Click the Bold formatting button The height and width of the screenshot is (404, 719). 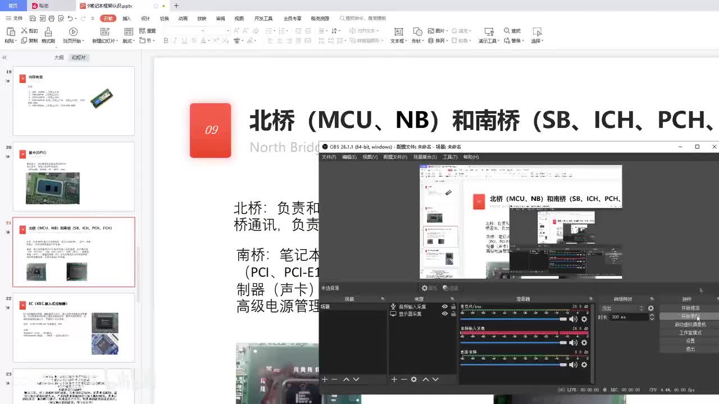[x=166, y=40]
